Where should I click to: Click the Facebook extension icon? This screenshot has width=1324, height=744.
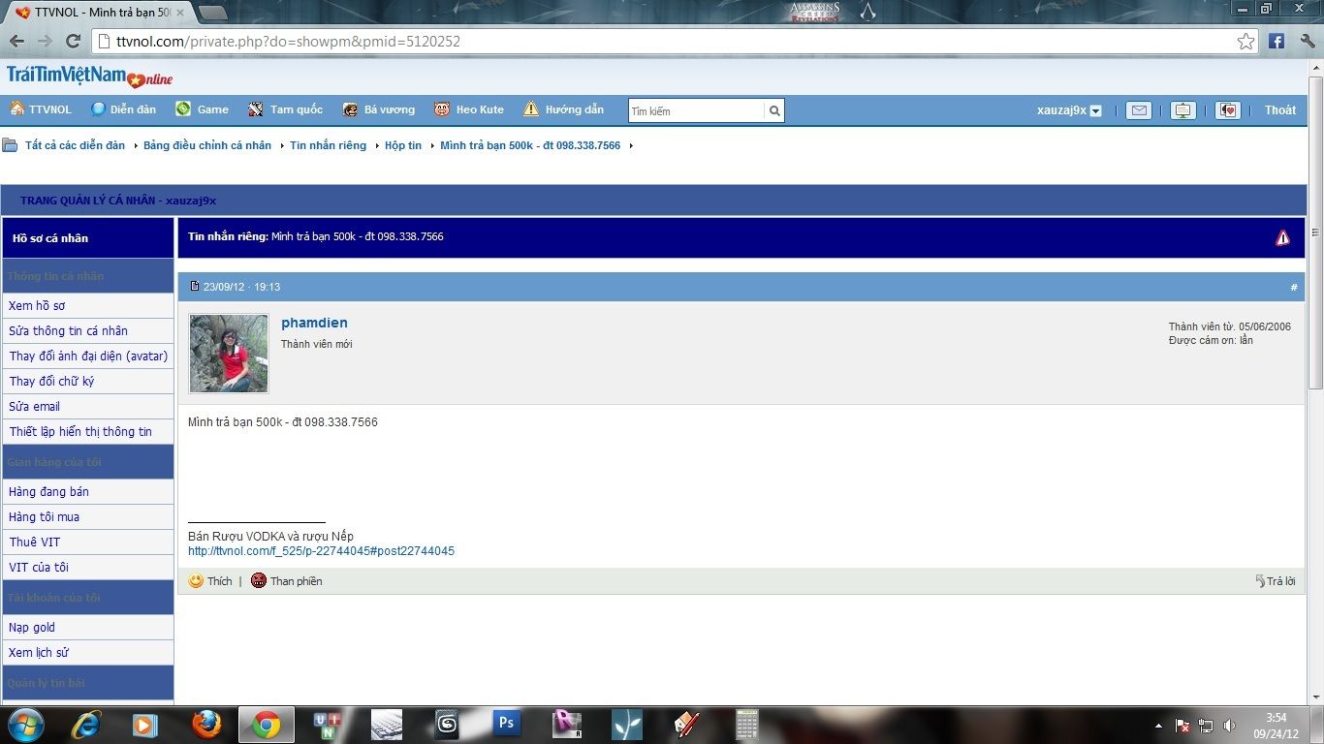[x=1277, y=42]
